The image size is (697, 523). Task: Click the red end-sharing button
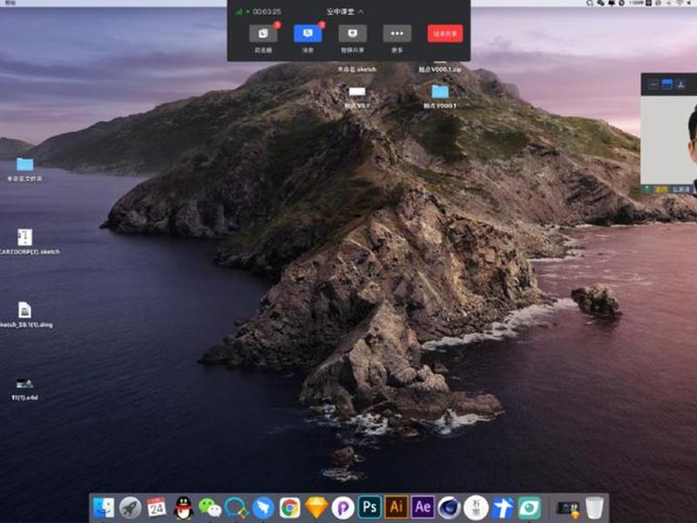point(445,34)
